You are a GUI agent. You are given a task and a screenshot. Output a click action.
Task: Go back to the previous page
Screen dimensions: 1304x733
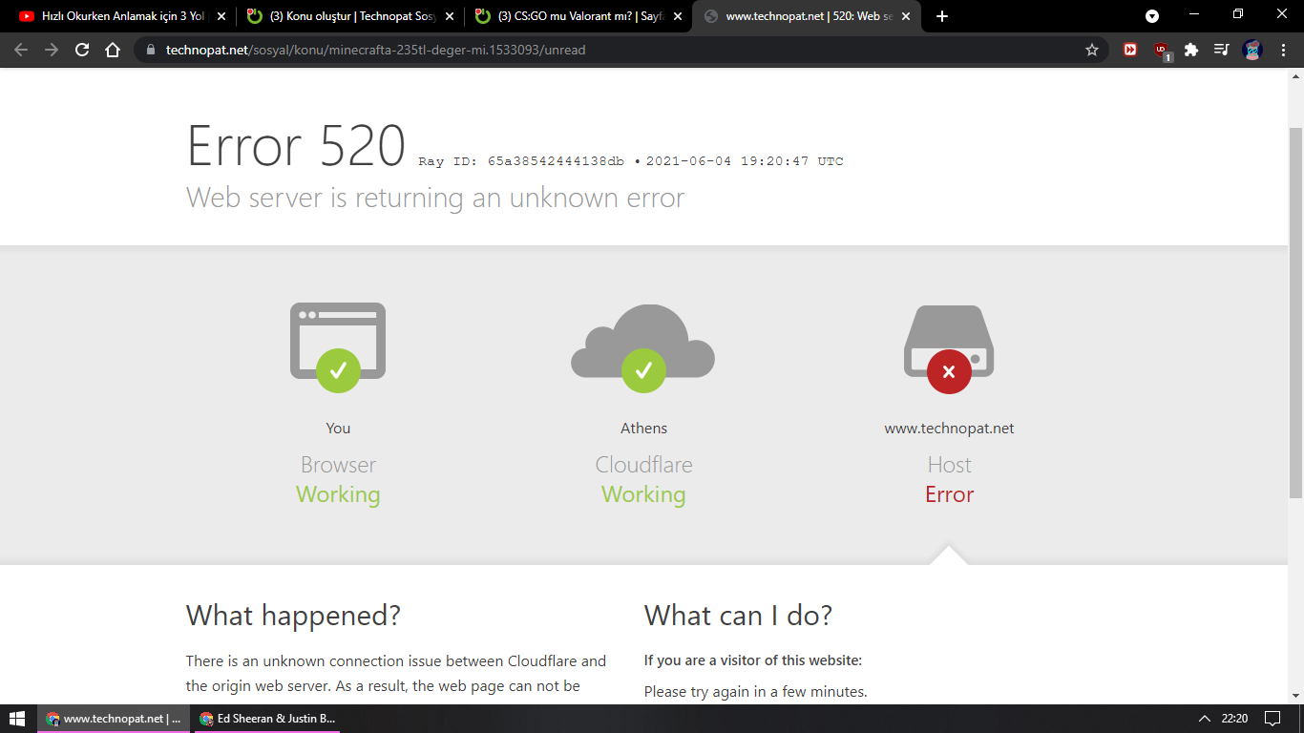pos(21,50)
